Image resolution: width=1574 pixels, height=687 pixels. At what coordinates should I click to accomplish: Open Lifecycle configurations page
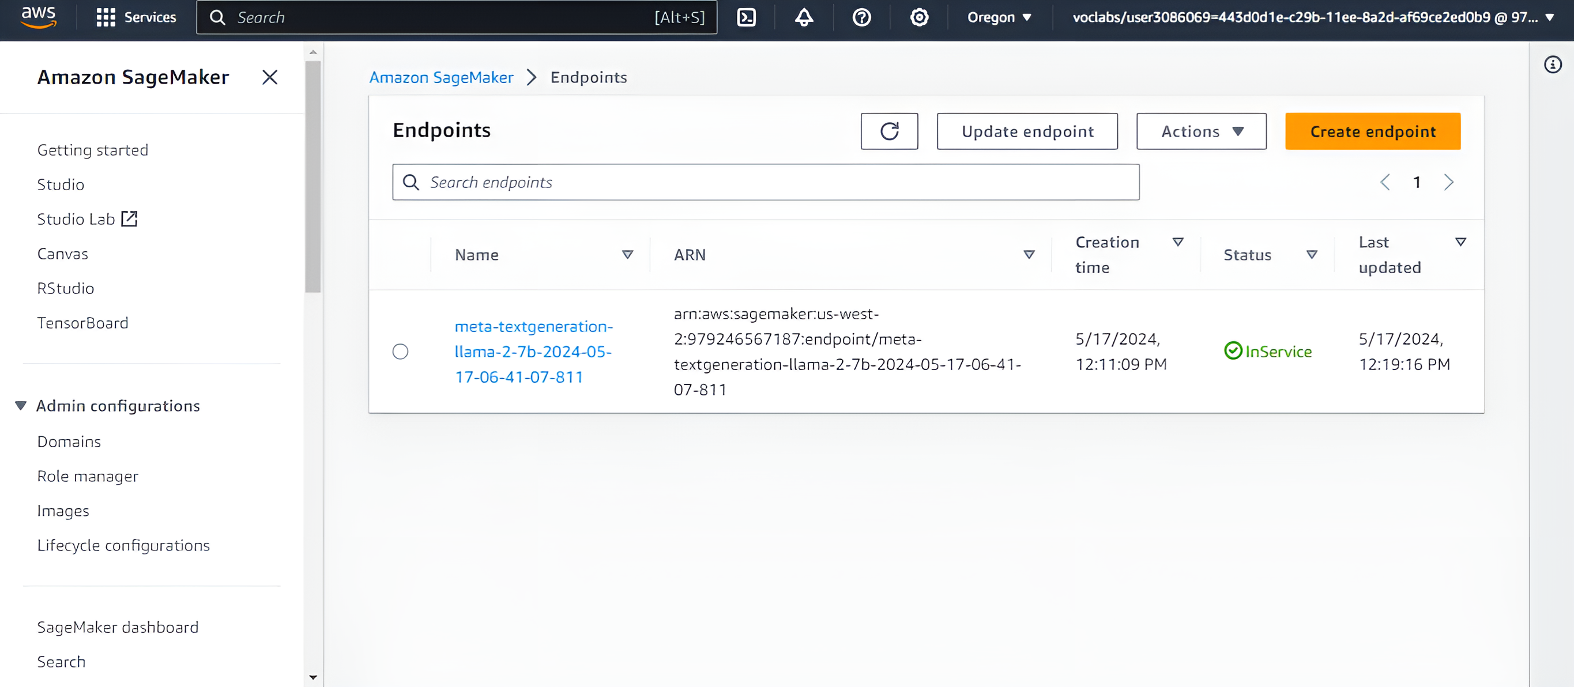point(124,545)
